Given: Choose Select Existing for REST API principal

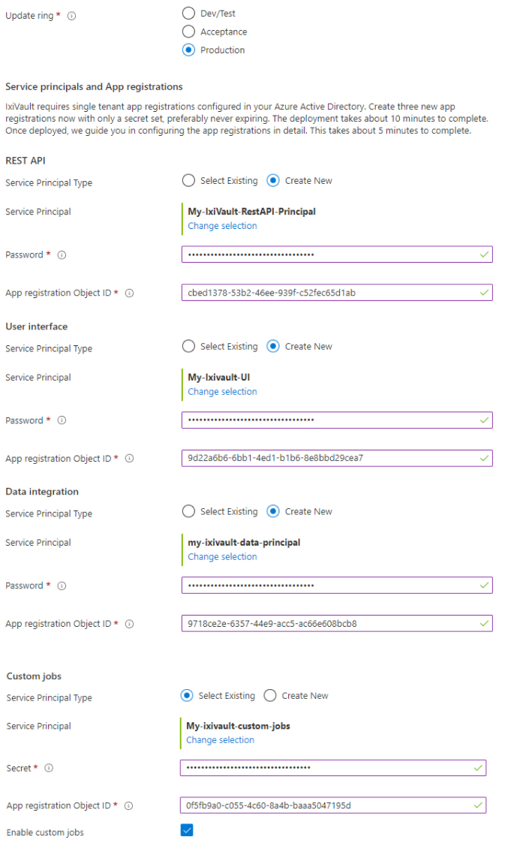Looking at the screenshot, I should 188,180.
